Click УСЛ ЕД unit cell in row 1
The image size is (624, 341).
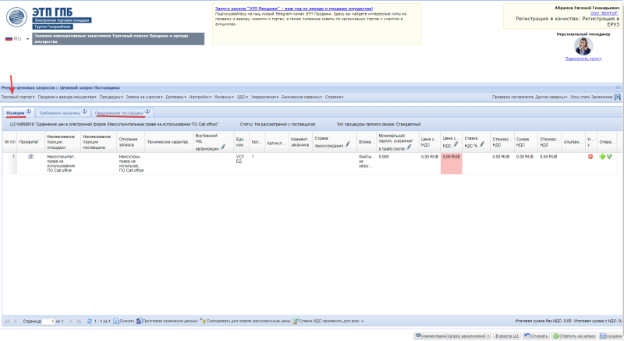tap(242, 163)
